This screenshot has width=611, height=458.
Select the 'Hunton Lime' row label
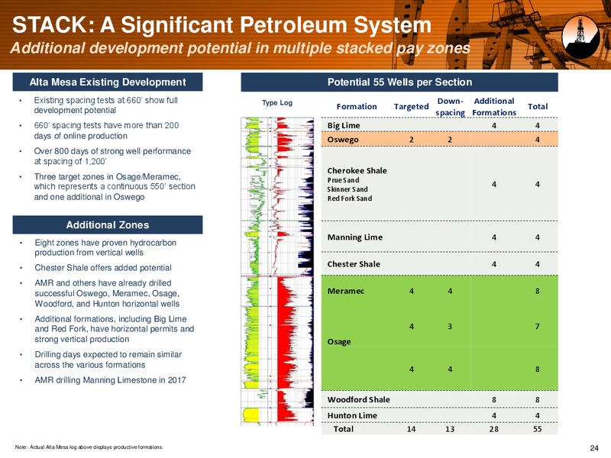352,415
